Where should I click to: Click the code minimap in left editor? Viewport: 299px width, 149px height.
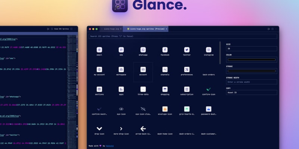pyautogui.click(x=72, y=91)
